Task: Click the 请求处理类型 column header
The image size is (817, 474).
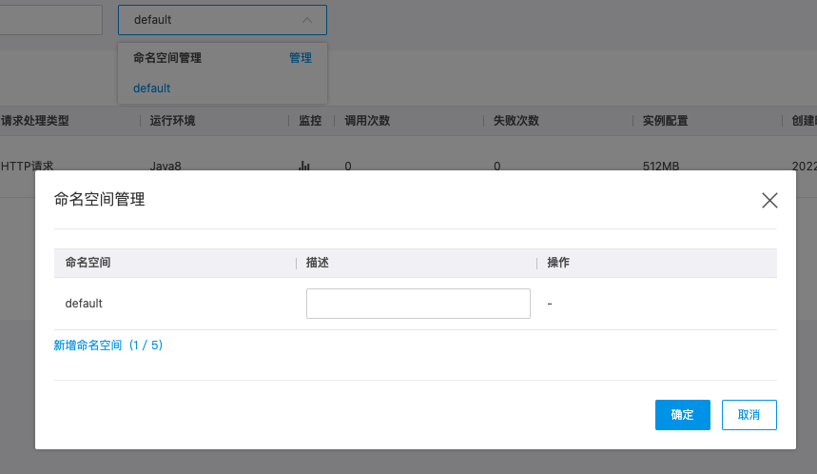Action: (x=35, y=121)
